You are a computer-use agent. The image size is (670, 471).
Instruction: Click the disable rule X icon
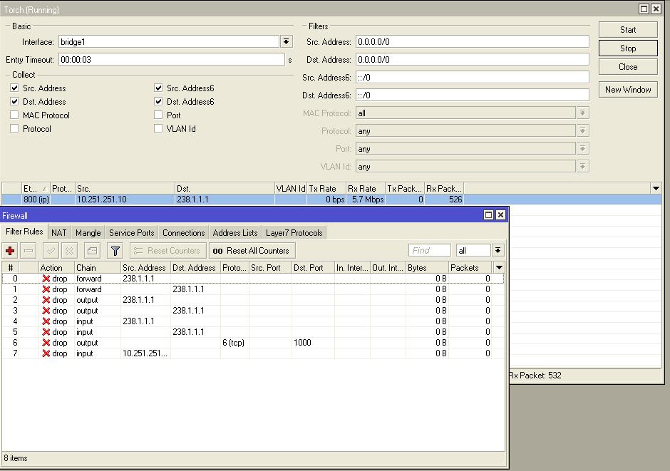[69, 251]
